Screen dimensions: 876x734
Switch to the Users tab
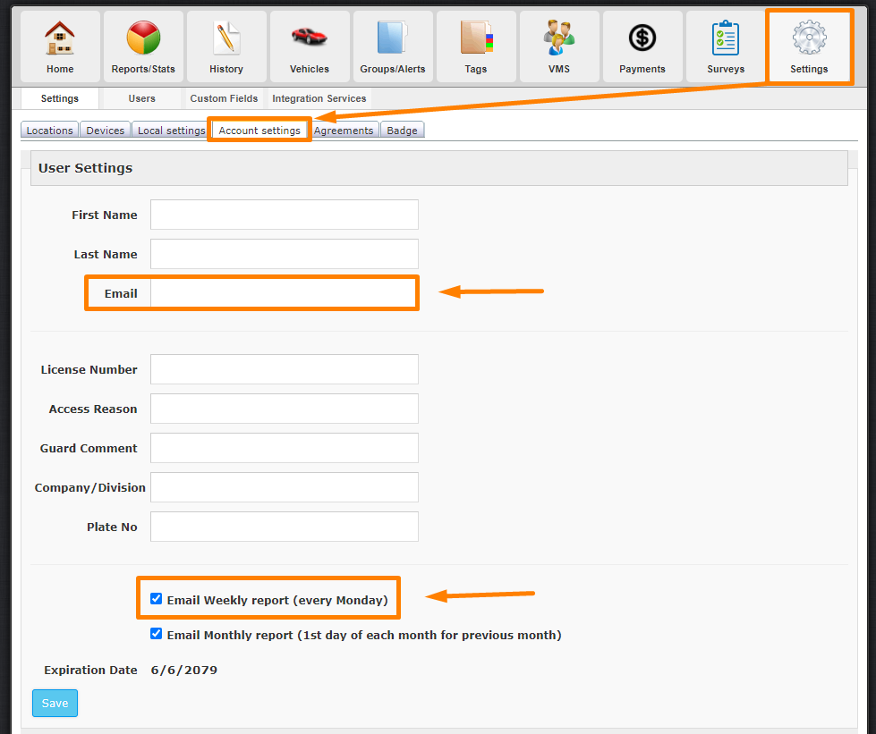pyautogui.click(x=142, y=98)
